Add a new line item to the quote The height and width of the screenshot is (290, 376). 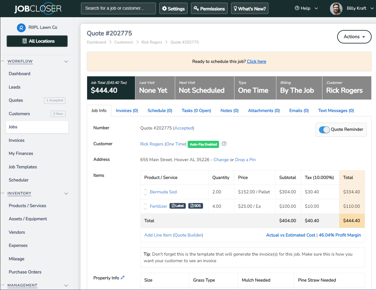coord(158,235)
